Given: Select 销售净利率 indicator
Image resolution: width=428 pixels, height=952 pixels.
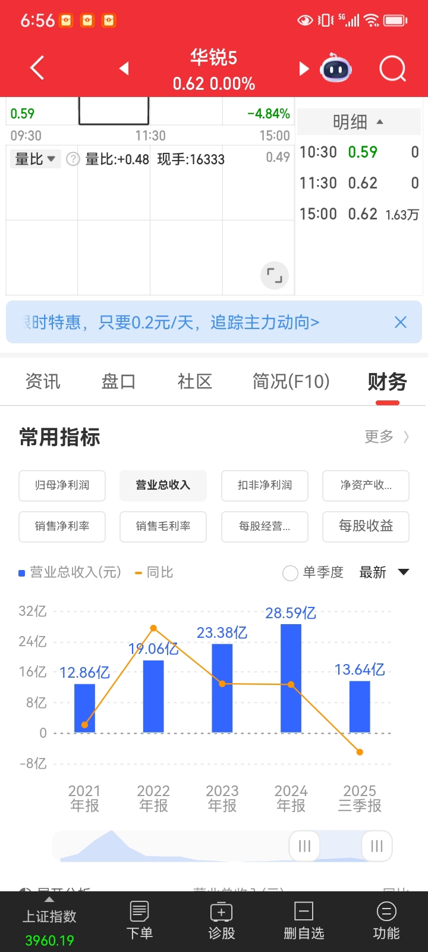Looking at the screenshot, I should pos(62,527).
